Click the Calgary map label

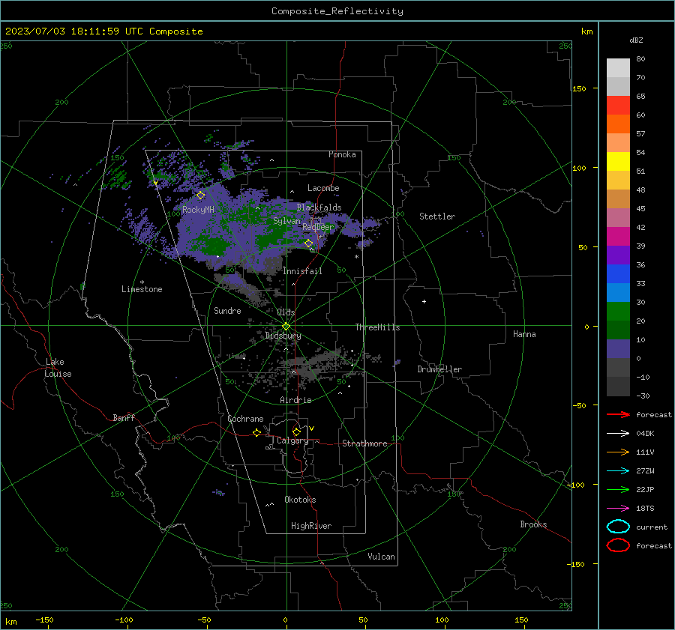[x=292, y=440]
